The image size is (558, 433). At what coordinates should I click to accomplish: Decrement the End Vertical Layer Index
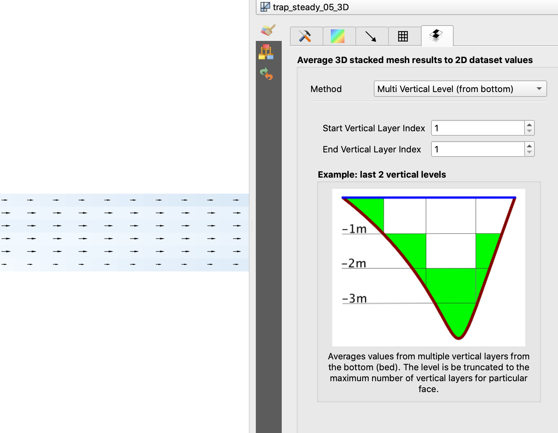click(x=529, y=152)
